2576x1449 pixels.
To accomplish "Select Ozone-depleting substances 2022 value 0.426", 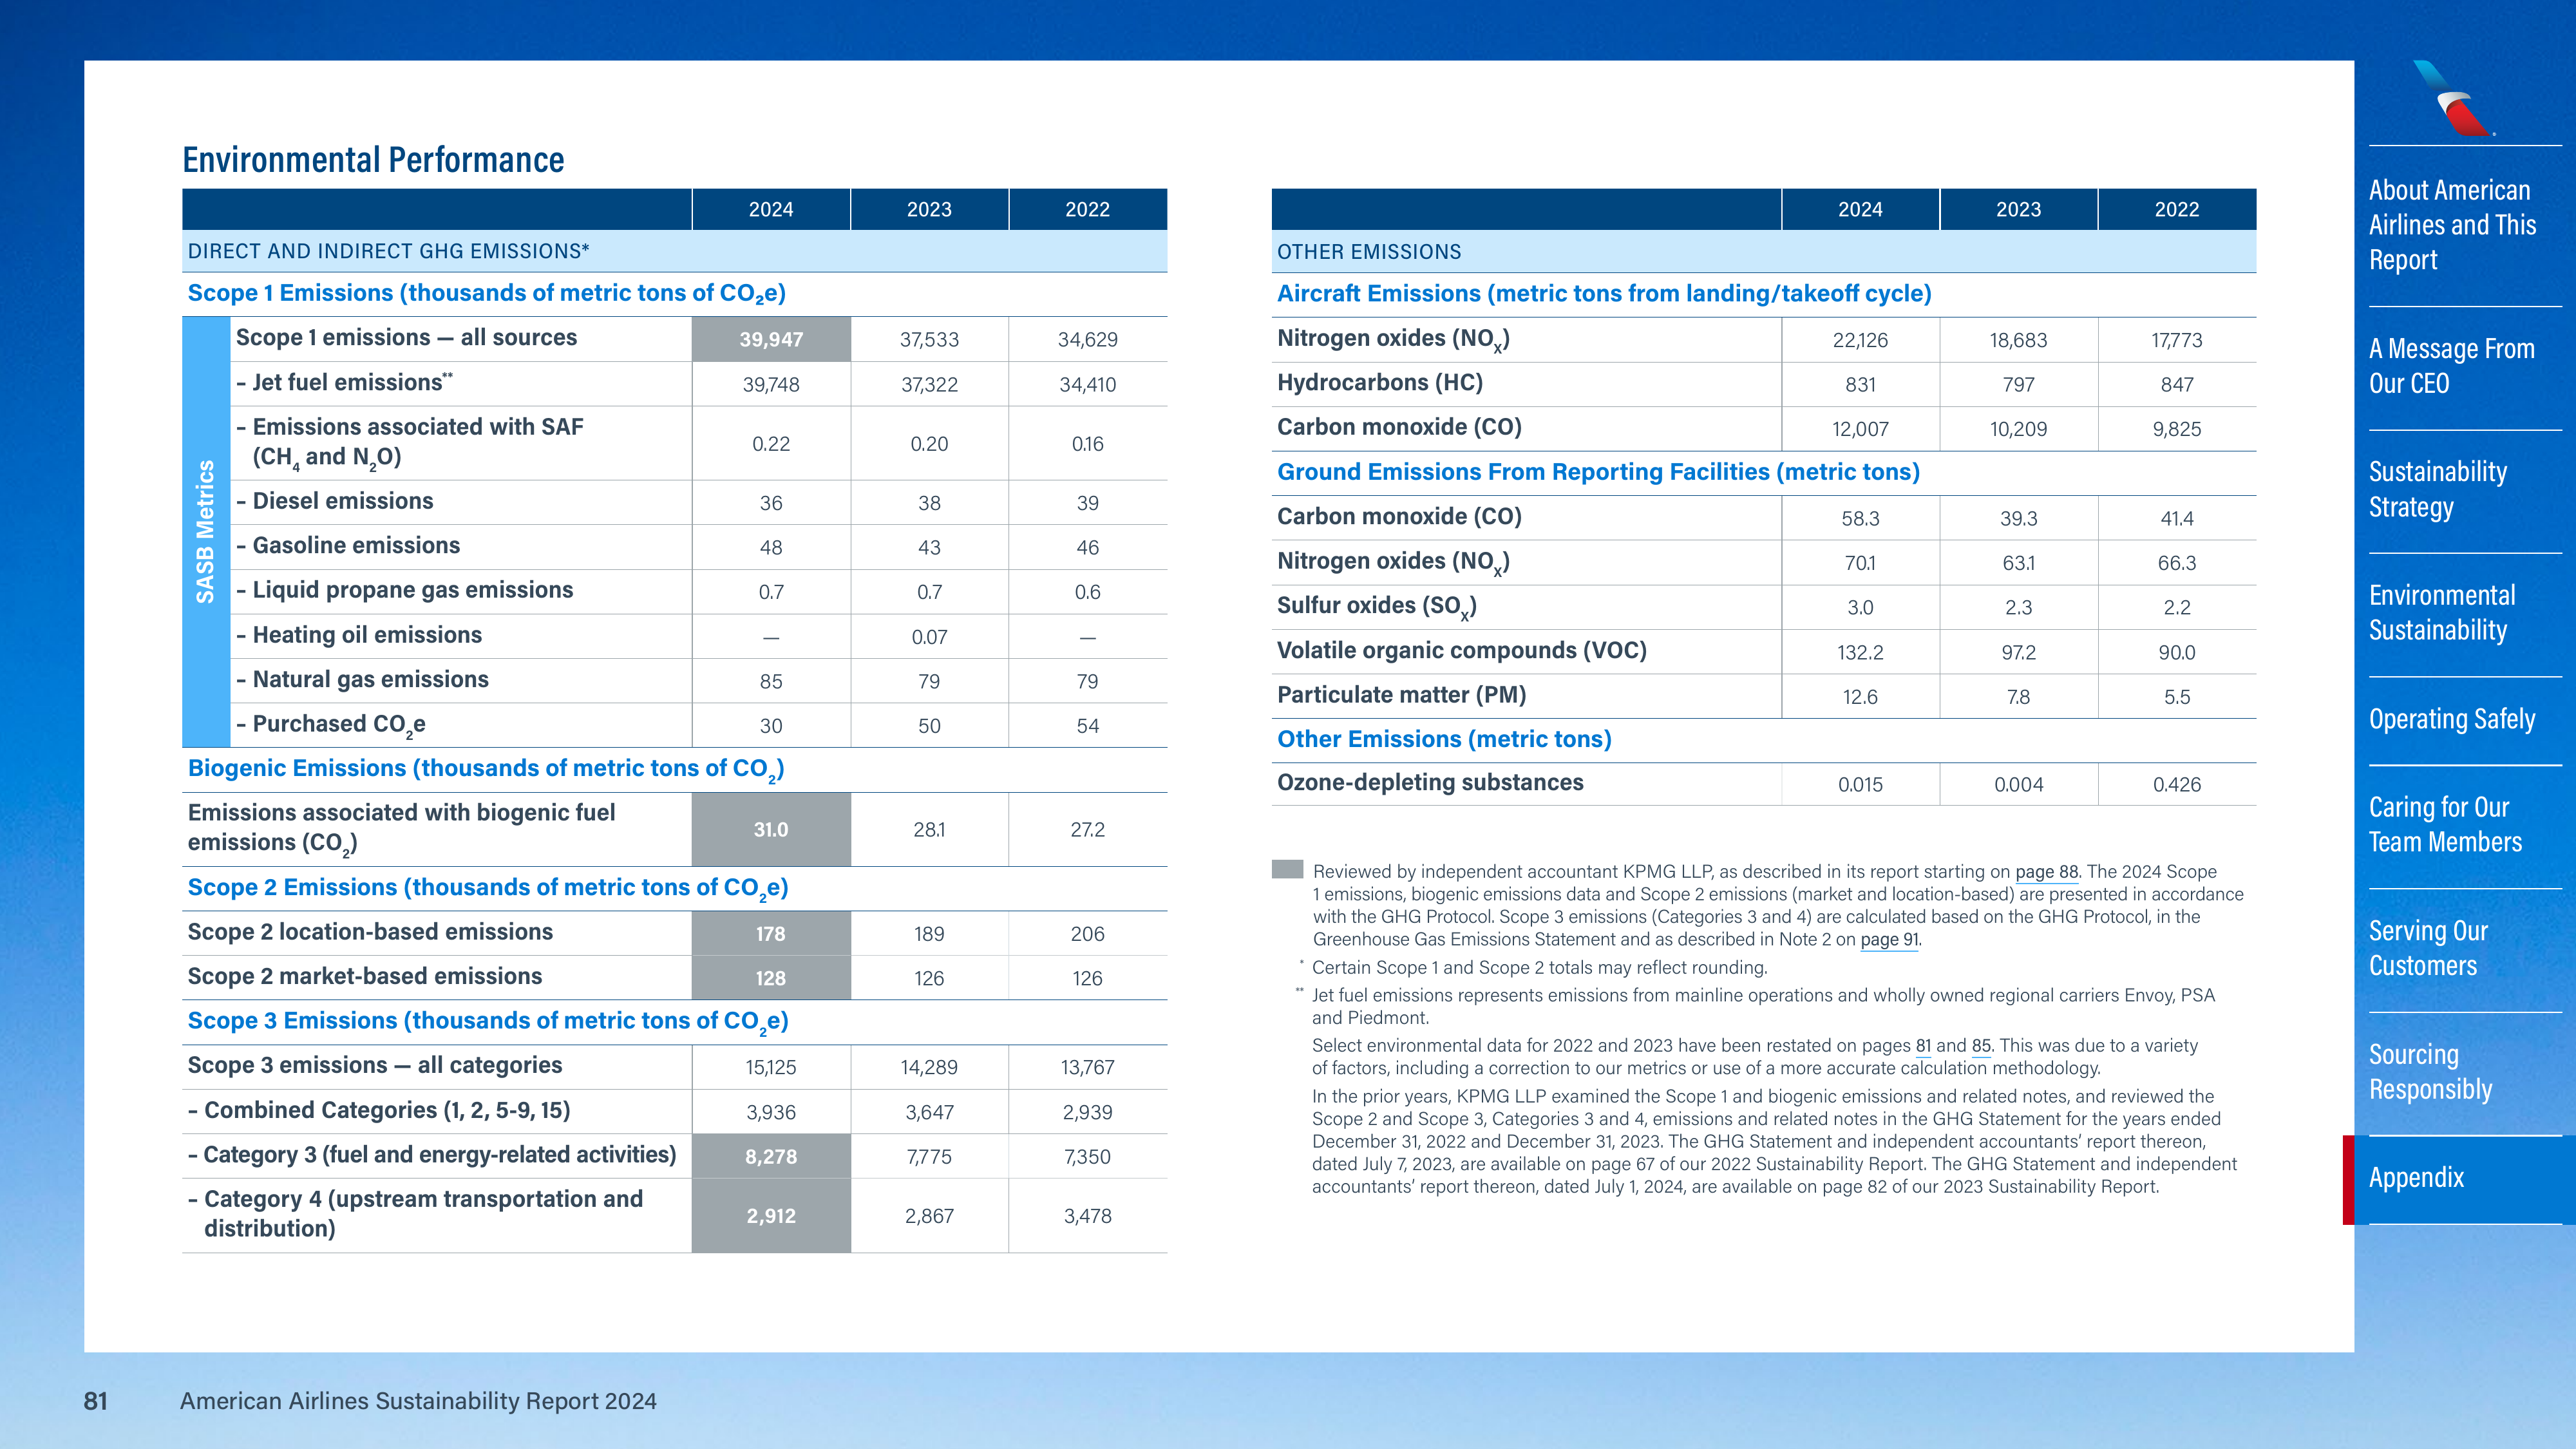I will [2177, 785].
